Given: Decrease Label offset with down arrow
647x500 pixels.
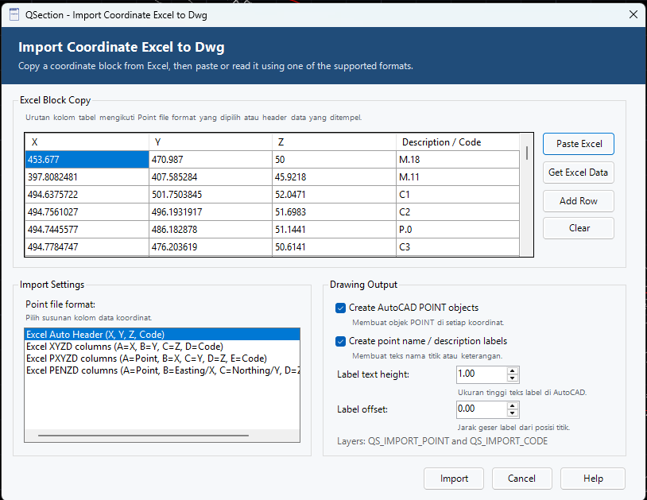Looking at the screenshot, I should (512, 413).
